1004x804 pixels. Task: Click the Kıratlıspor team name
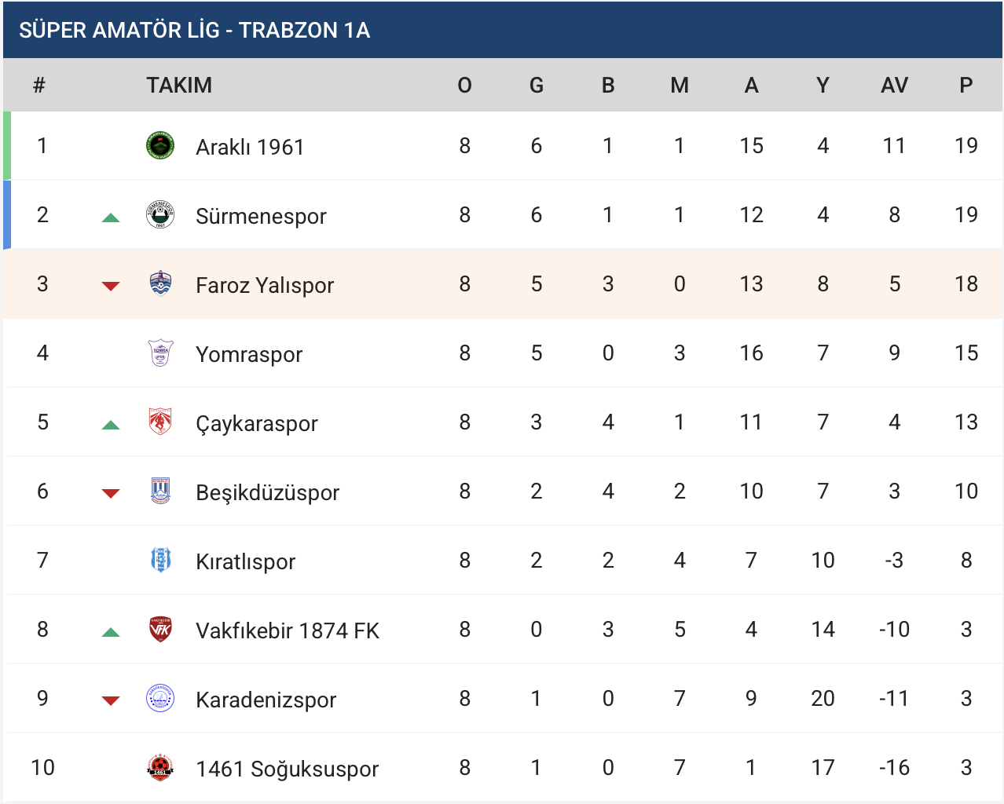pyautogui.click(x=245, y=561)
